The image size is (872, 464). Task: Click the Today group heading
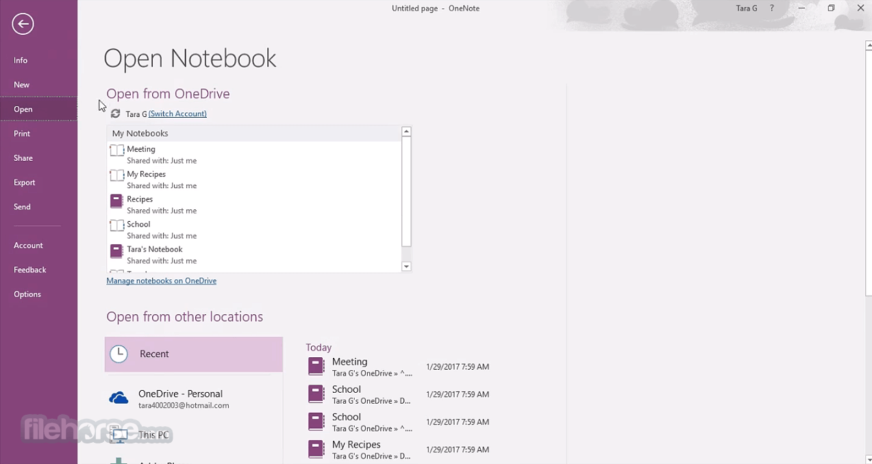[x=319, y=348]
